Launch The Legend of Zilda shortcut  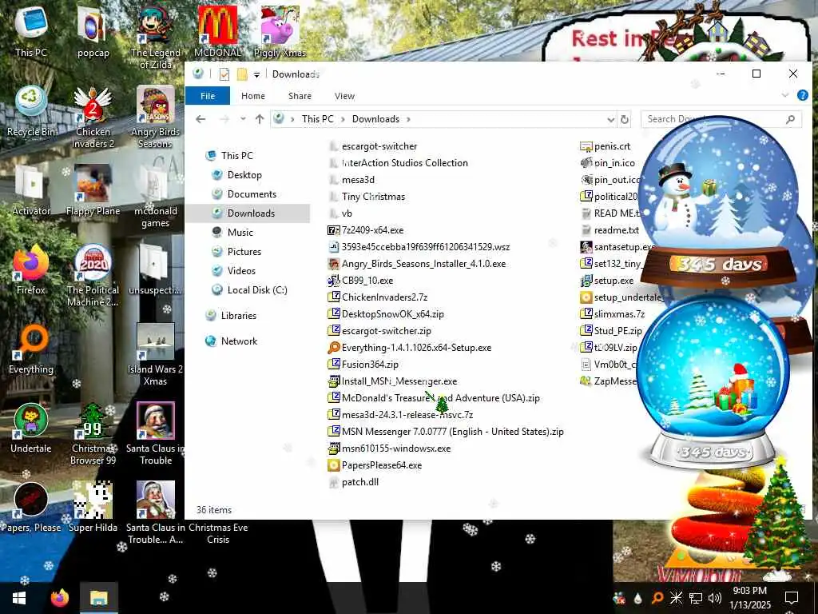pyautogui.click(x=156, y=38)
